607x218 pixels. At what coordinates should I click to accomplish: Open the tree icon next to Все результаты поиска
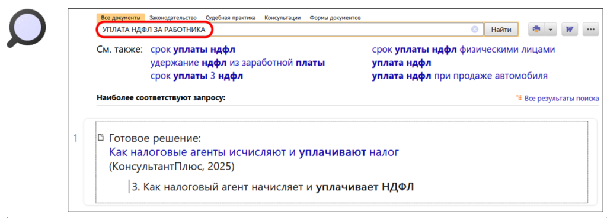pyautogui.click(x=519, y=99)
